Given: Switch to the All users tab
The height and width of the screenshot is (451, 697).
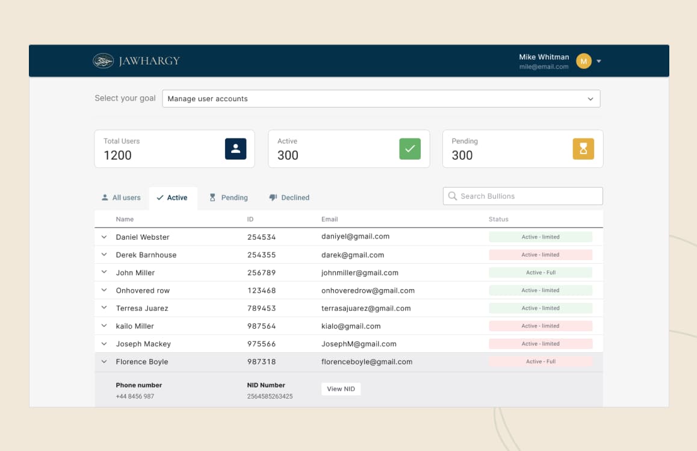Looking at the screenshot, I should [x=121, y=198].
